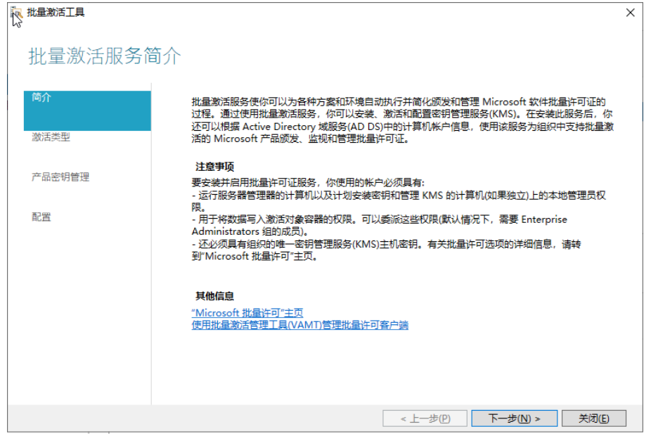
Task: Click the line mentioning Enterprise Administrators 组的成员
Action: [379, 226]
